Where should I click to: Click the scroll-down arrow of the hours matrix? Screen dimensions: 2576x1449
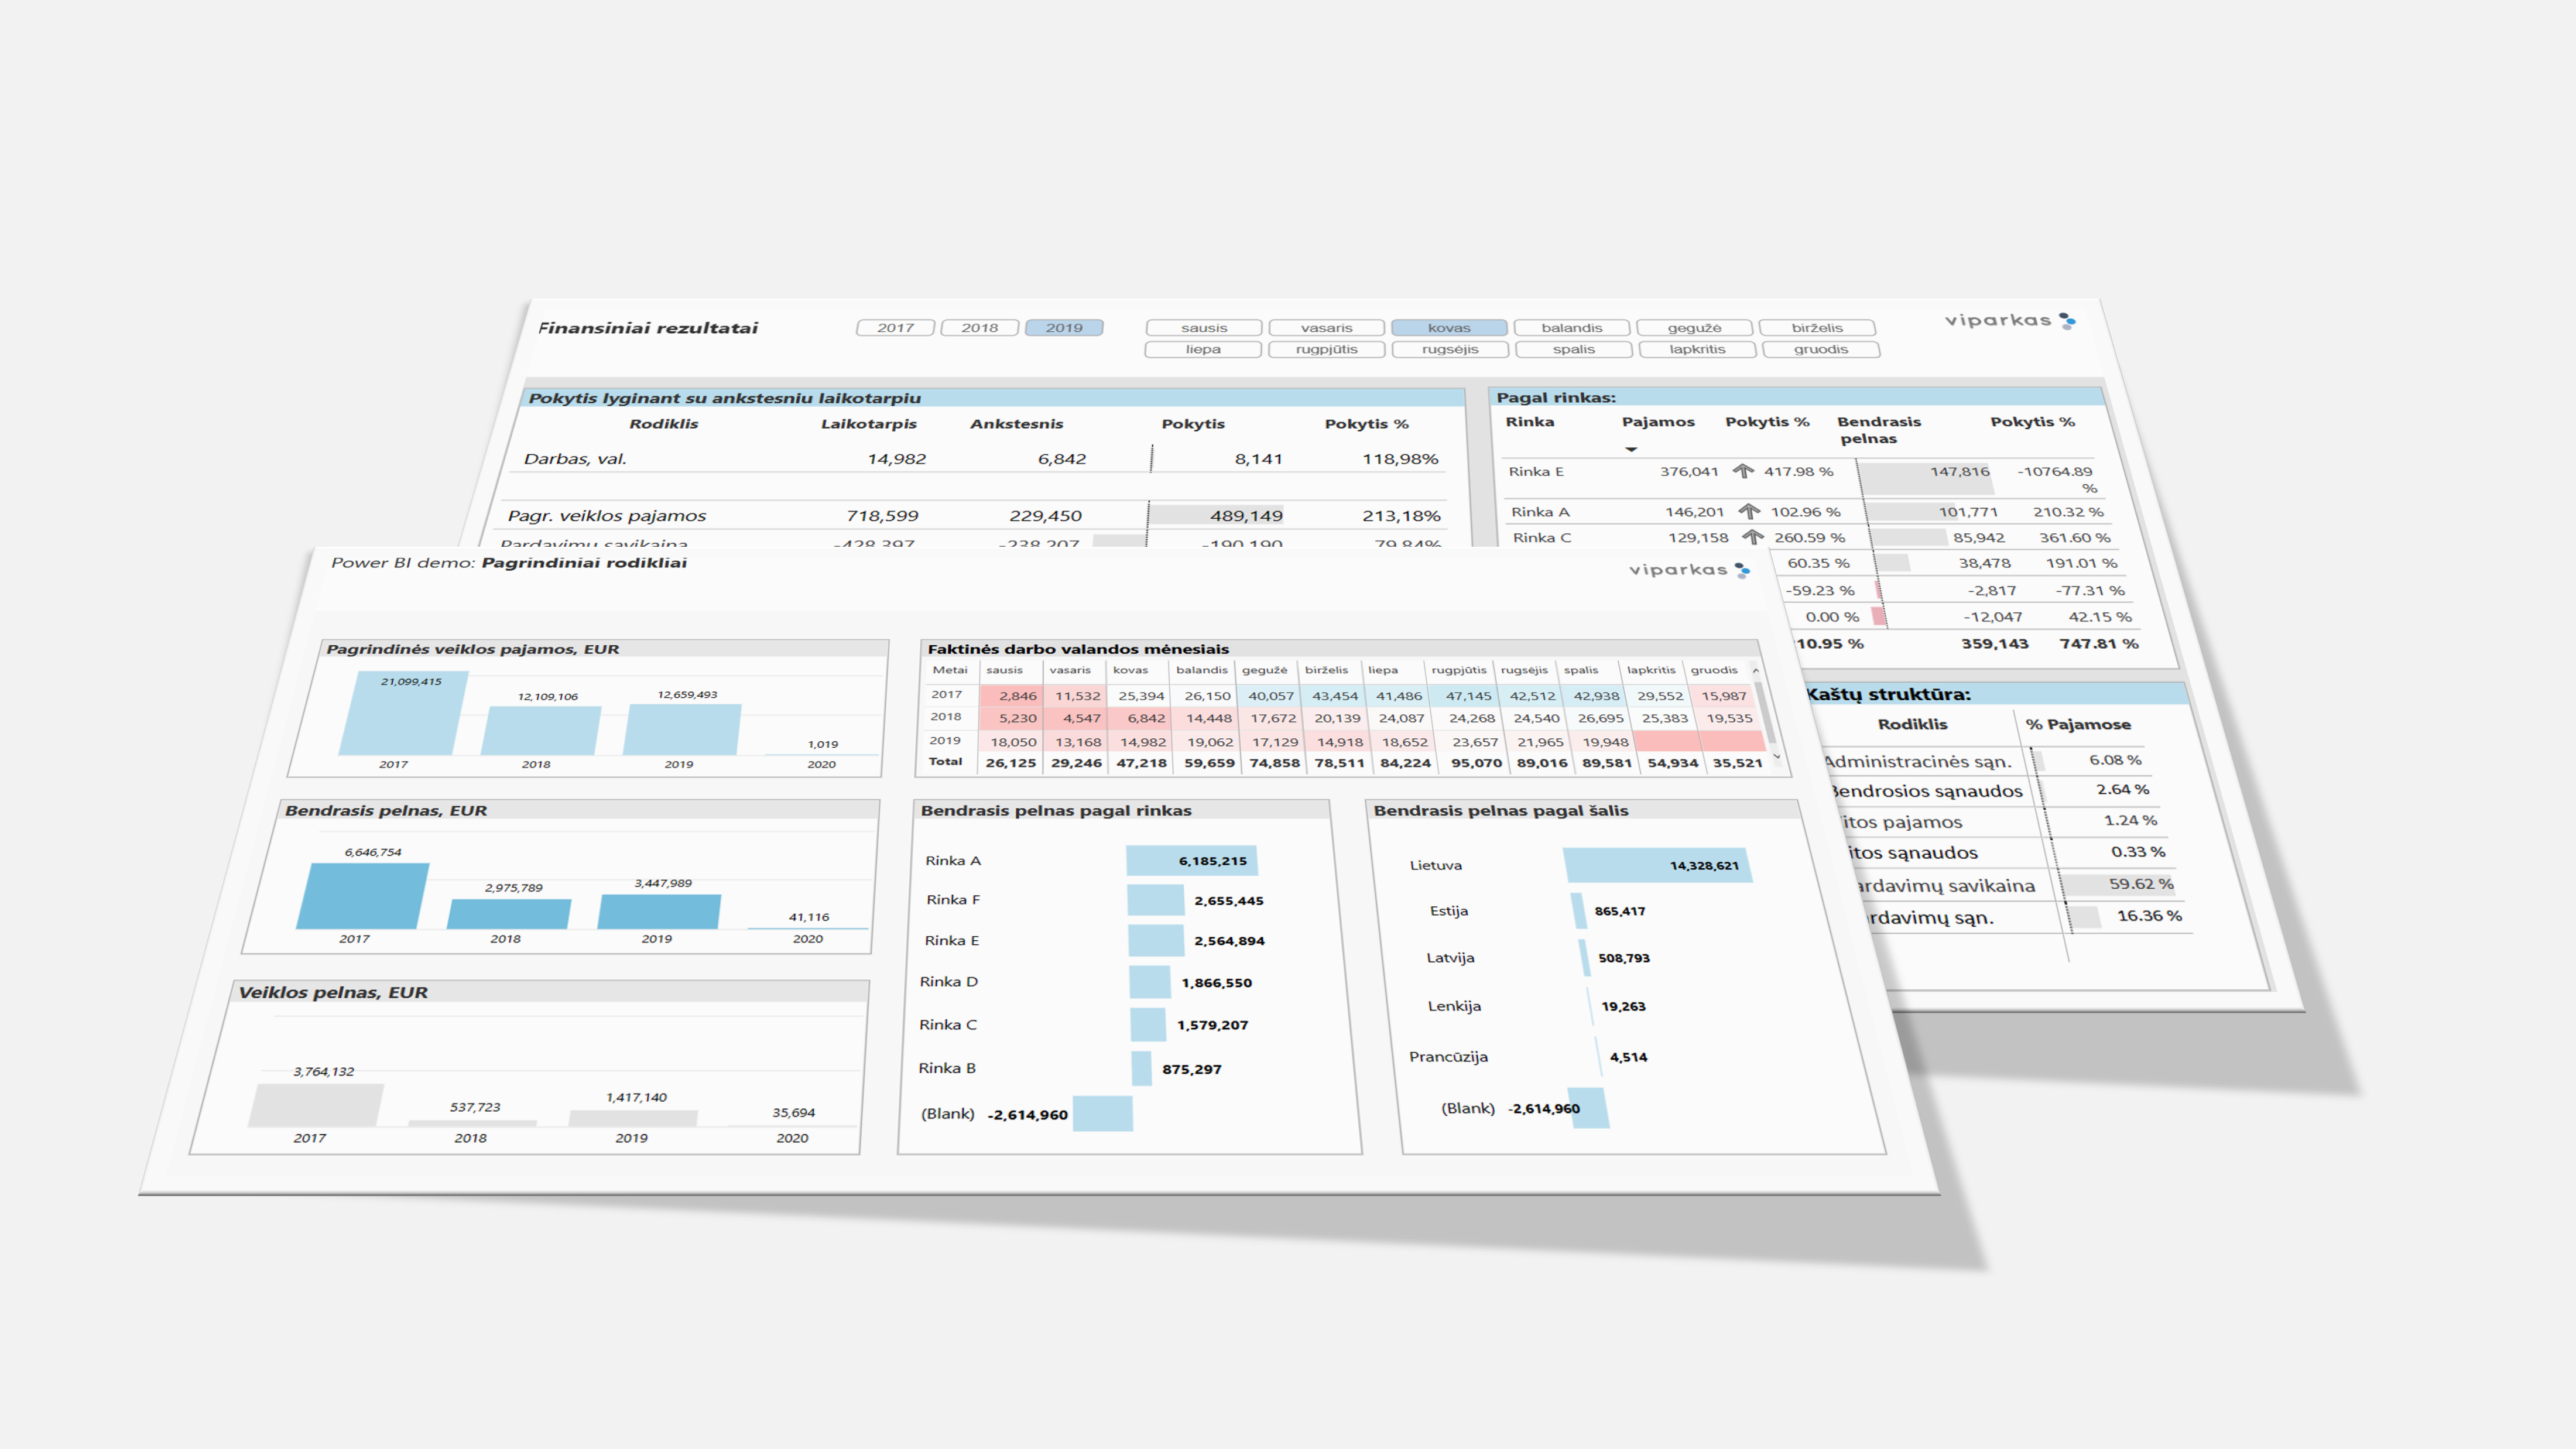(1777, 757)
